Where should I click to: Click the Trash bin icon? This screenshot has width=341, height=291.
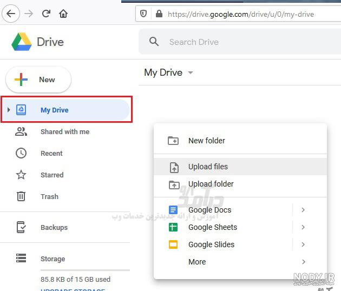tap(21, 196)
